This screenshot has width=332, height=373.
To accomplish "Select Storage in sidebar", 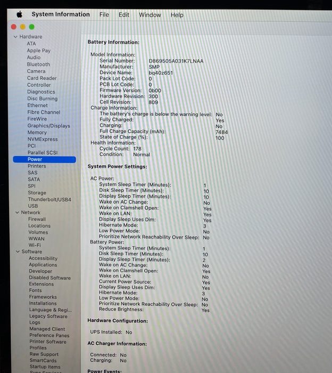I will 37,193.
